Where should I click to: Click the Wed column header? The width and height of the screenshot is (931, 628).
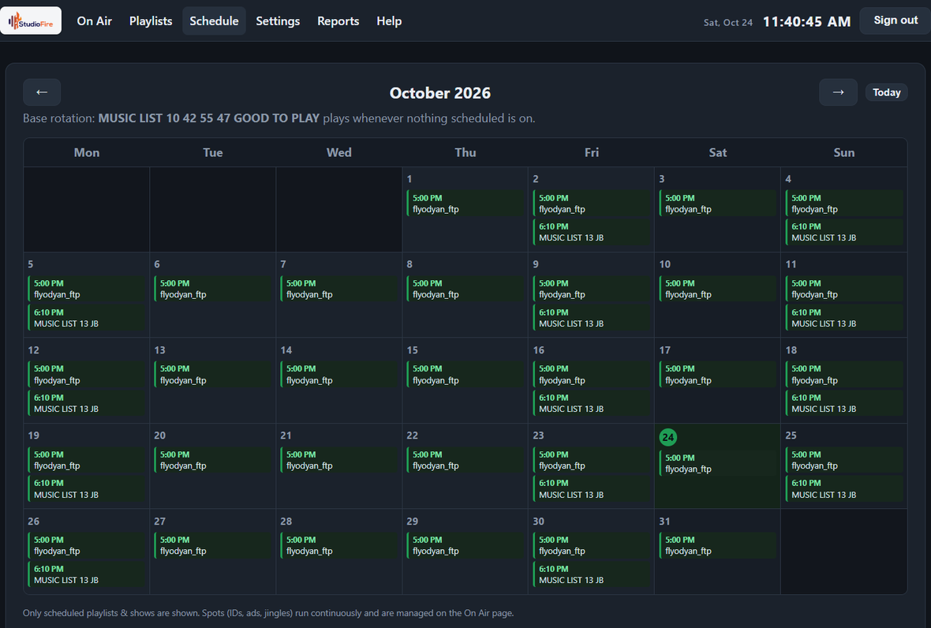click(x=339, y=152)
